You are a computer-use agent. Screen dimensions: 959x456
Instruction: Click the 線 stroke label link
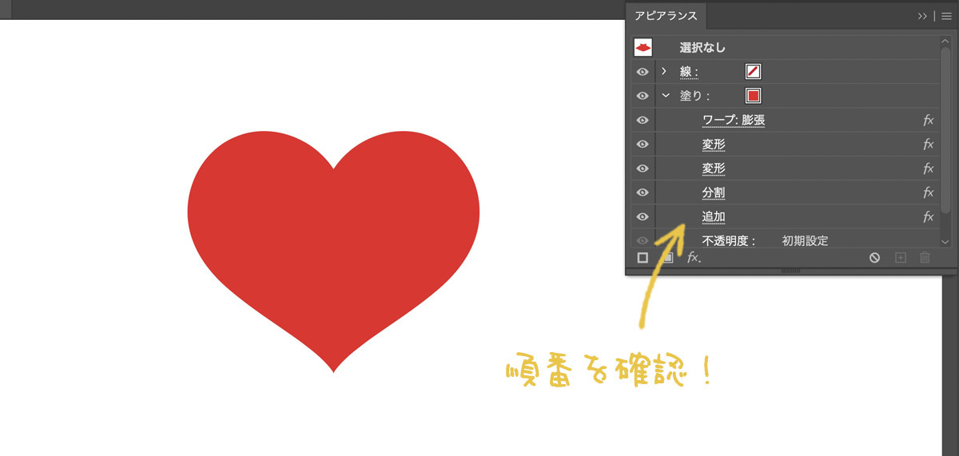tap(689, 72)
